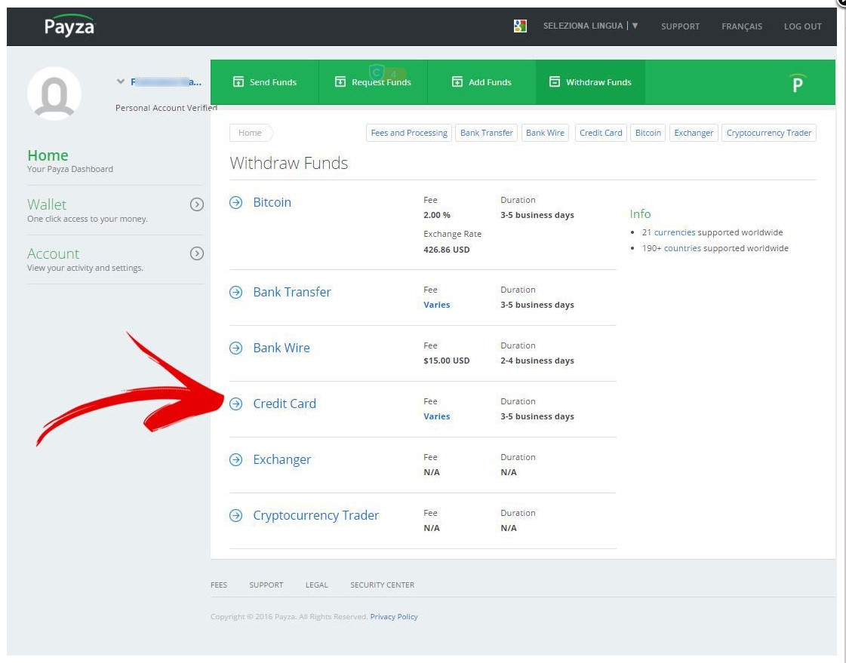
Task: Open the Privacy Policy link
Action: [394, 617]
